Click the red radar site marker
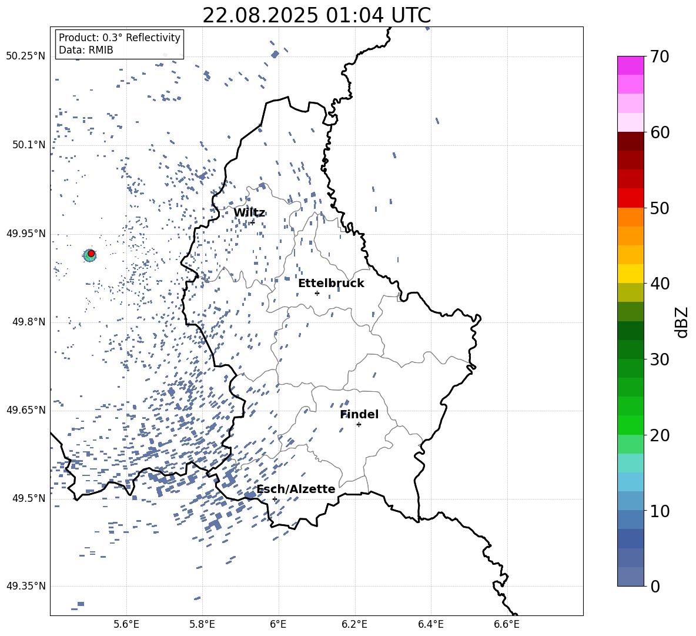Image resolution: width=696 pixels, height=636 pixels. pyautogui.click(x=91, y=254)
